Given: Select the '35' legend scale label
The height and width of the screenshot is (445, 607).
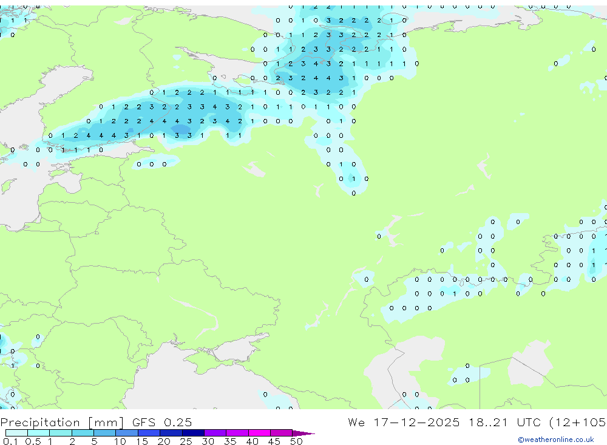Looking at the screenshot, I should point(230,441).
